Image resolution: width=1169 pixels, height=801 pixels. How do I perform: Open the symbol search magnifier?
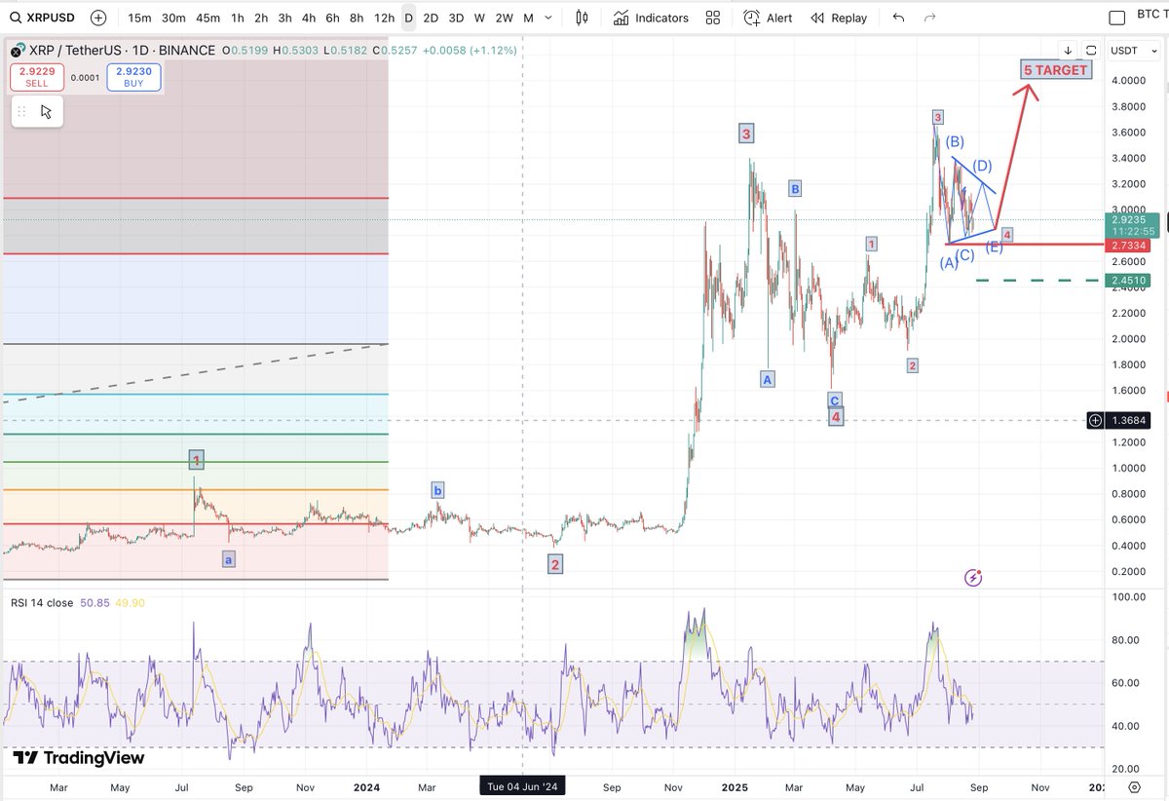[x=17, y=18]
